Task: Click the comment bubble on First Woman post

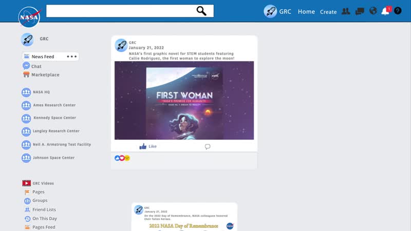Action: [x=208, y=146]
